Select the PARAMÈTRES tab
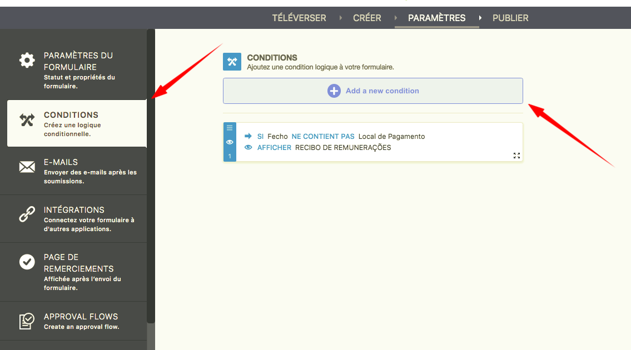The image size is (631, 350). tap(436, 18)
